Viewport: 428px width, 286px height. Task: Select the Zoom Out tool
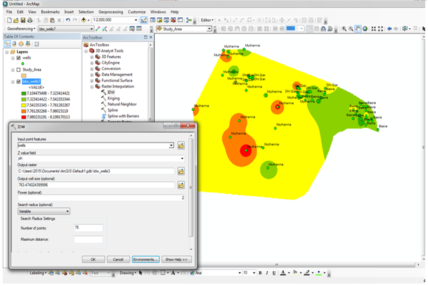tap(351, 29)
